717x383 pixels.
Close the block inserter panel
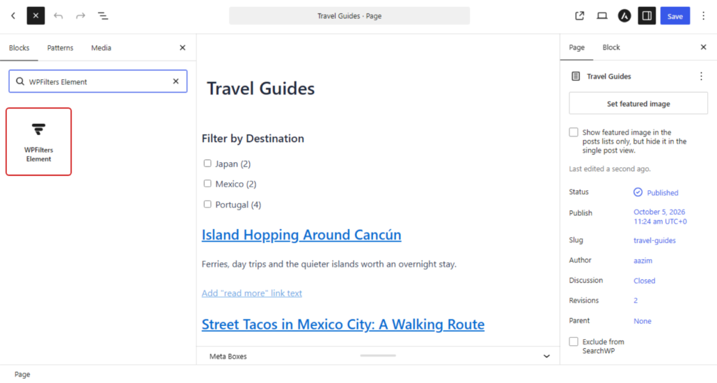tap(182, 47)
